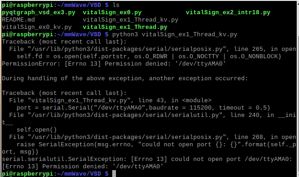Click 'During handling of the above exception' text

coord(125,78)
